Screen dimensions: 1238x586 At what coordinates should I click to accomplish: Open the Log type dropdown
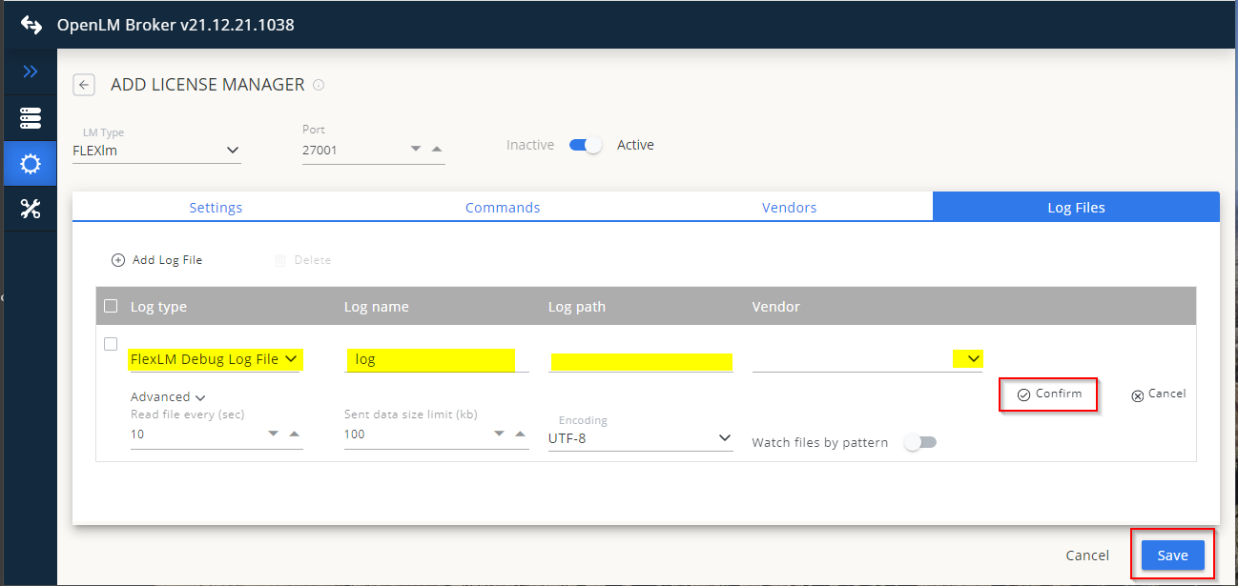coord(291,359)
